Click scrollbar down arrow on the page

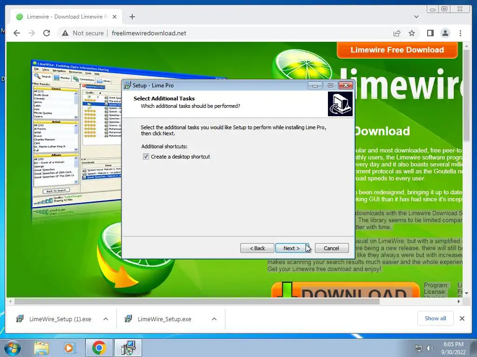(466, 294)
